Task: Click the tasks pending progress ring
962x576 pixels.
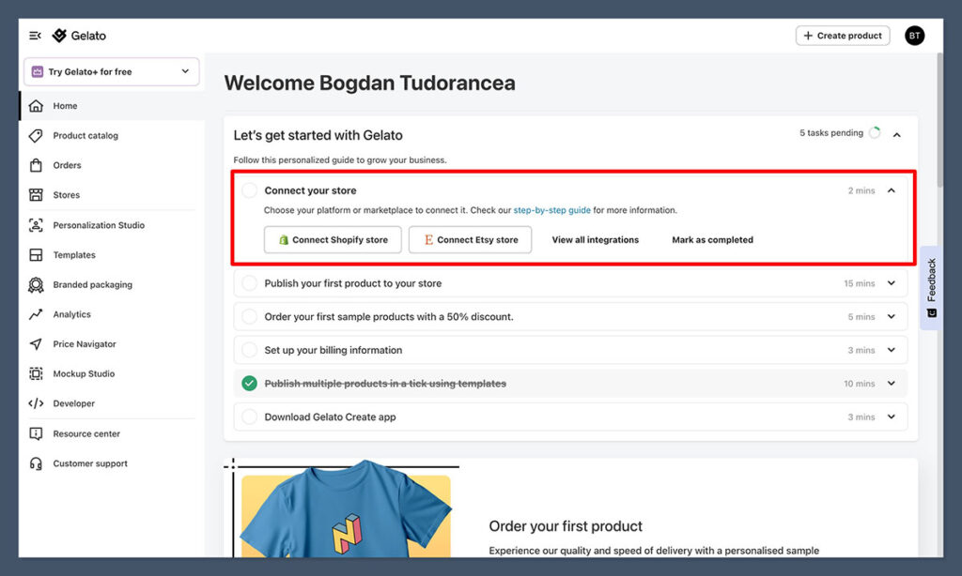Action: [x=875, y=133]
